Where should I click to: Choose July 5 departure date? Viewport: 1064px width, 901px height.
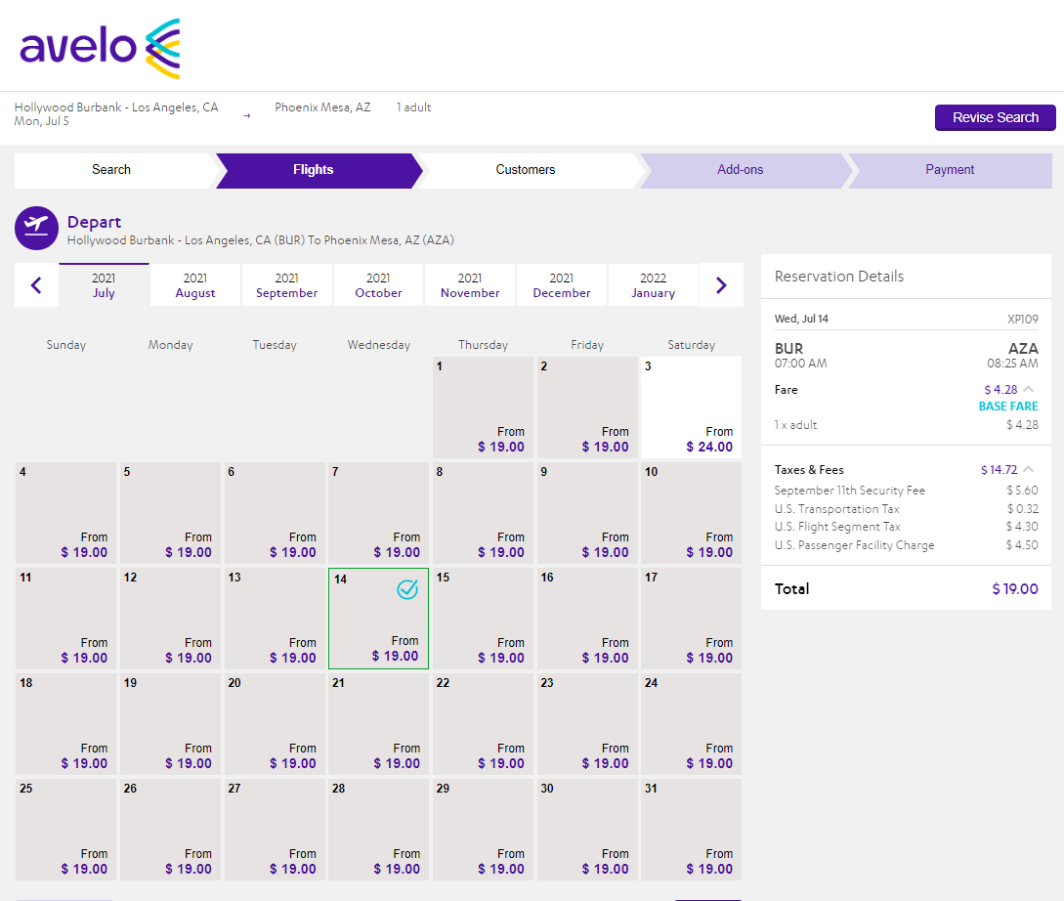pyautogui.click(x=170, y=512)
